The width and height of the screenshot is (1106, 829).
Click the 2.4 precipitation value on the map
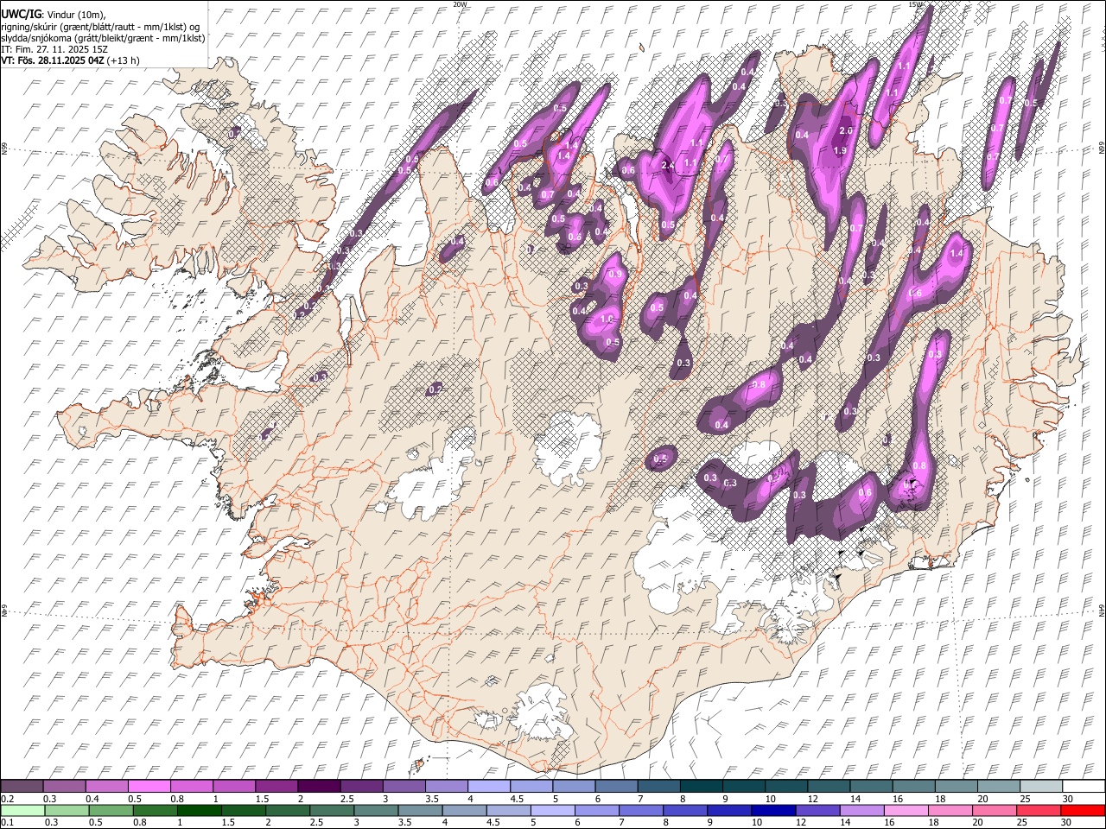click(x=667, y=166)
